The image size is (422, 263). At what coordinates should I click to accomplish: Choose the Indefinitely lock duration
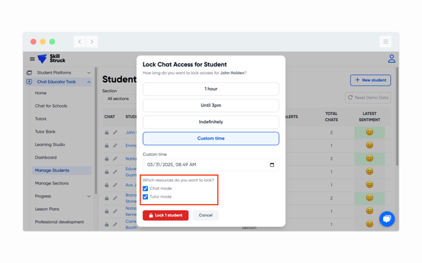(x=210, y=122)
